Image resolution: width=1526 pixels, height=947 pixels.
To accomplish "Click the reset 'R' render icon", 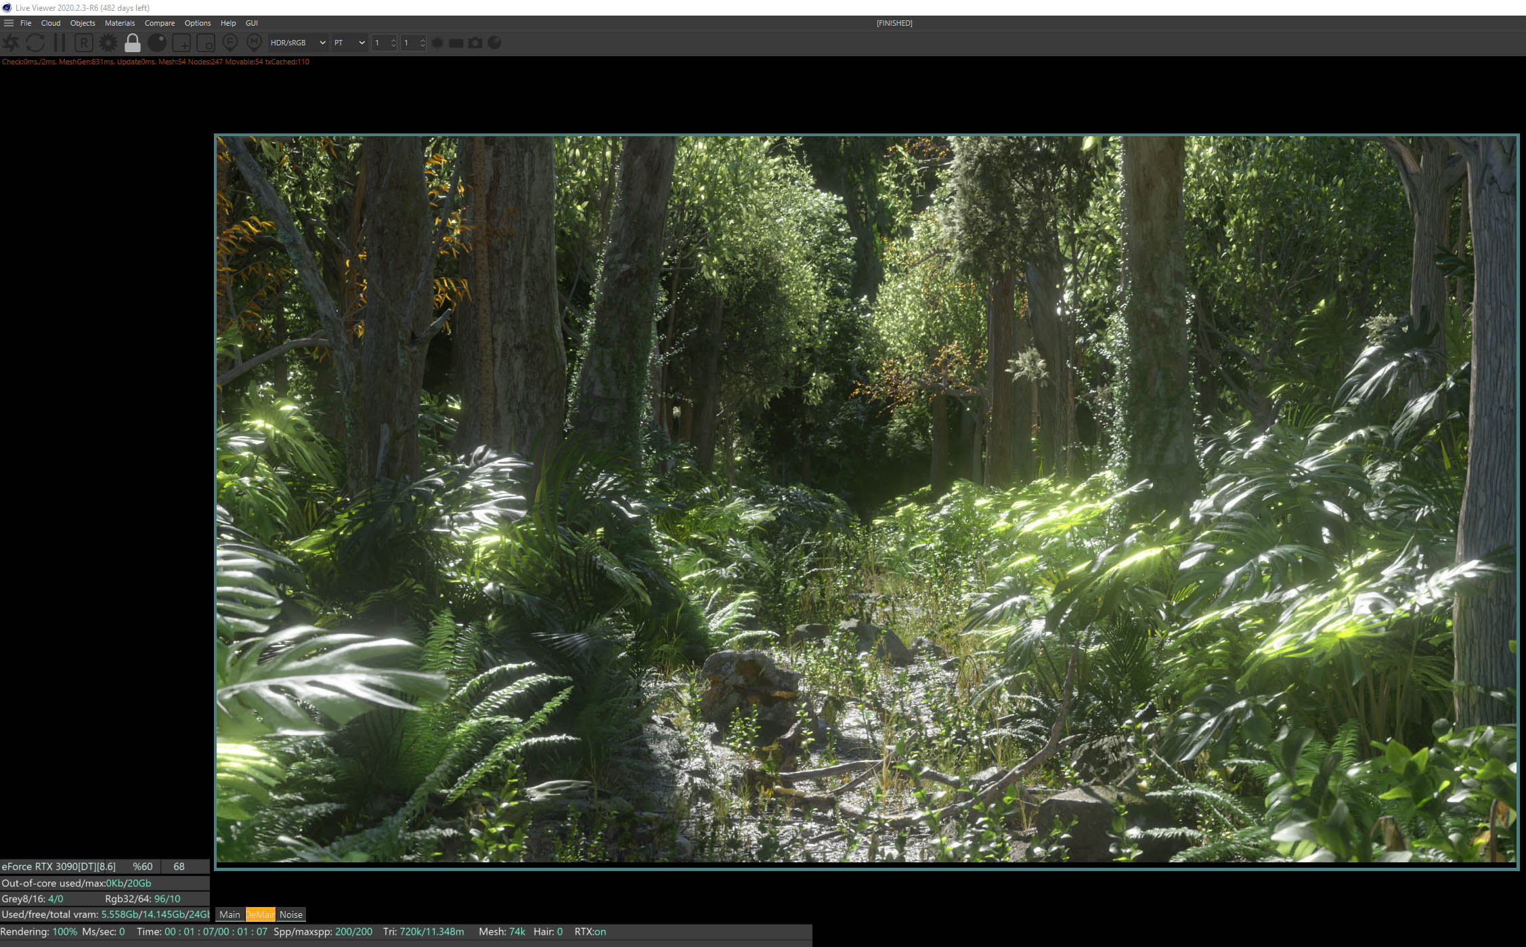I will (83, 43).
